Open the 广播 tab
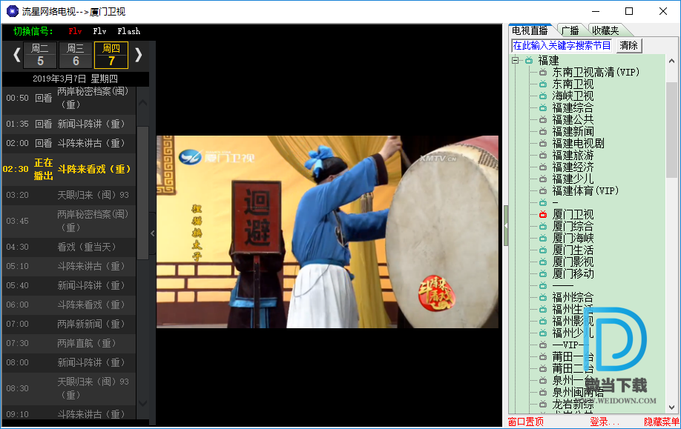The image size is (681, 429). tap(570, 30)
